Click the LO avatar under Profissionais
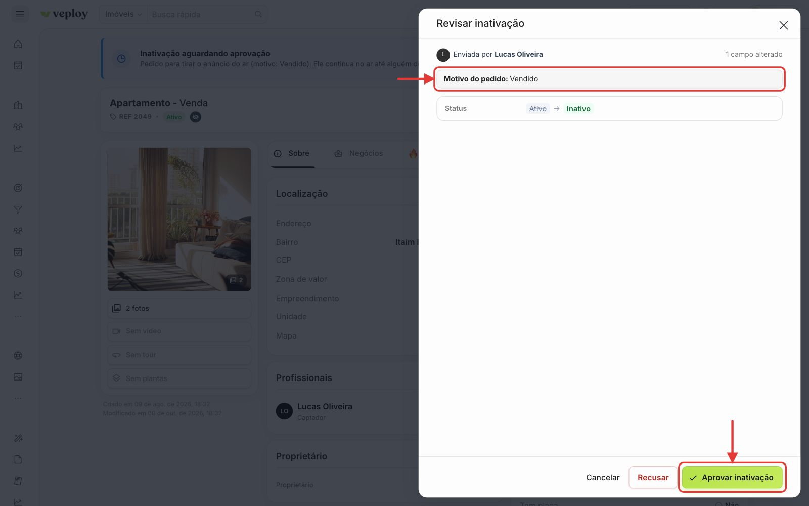Image resolution: width=809 pixels, height=506 pixels. (x=284, y=411)
